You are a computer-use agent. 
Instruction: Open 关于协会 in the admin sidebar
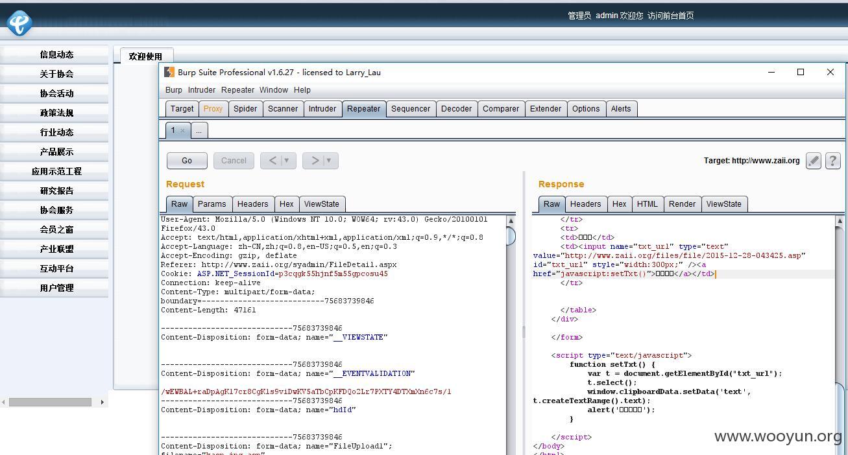[55, 74]
